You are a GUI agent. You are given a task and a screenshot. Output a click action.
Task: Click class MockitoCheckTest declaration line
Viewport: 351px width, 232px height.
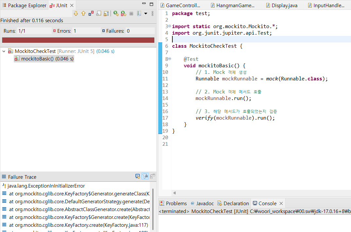point(207,46)
